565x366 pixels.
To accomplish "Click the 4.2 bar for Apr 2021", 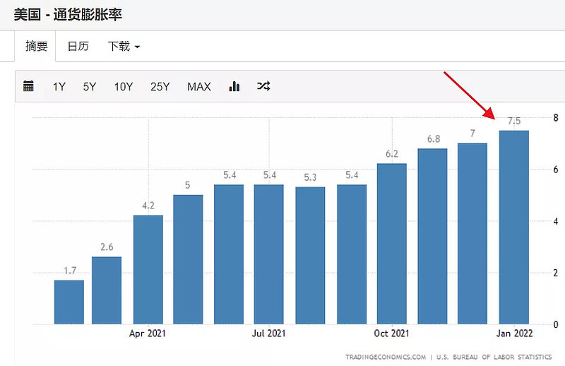I will tap(148, 270).
